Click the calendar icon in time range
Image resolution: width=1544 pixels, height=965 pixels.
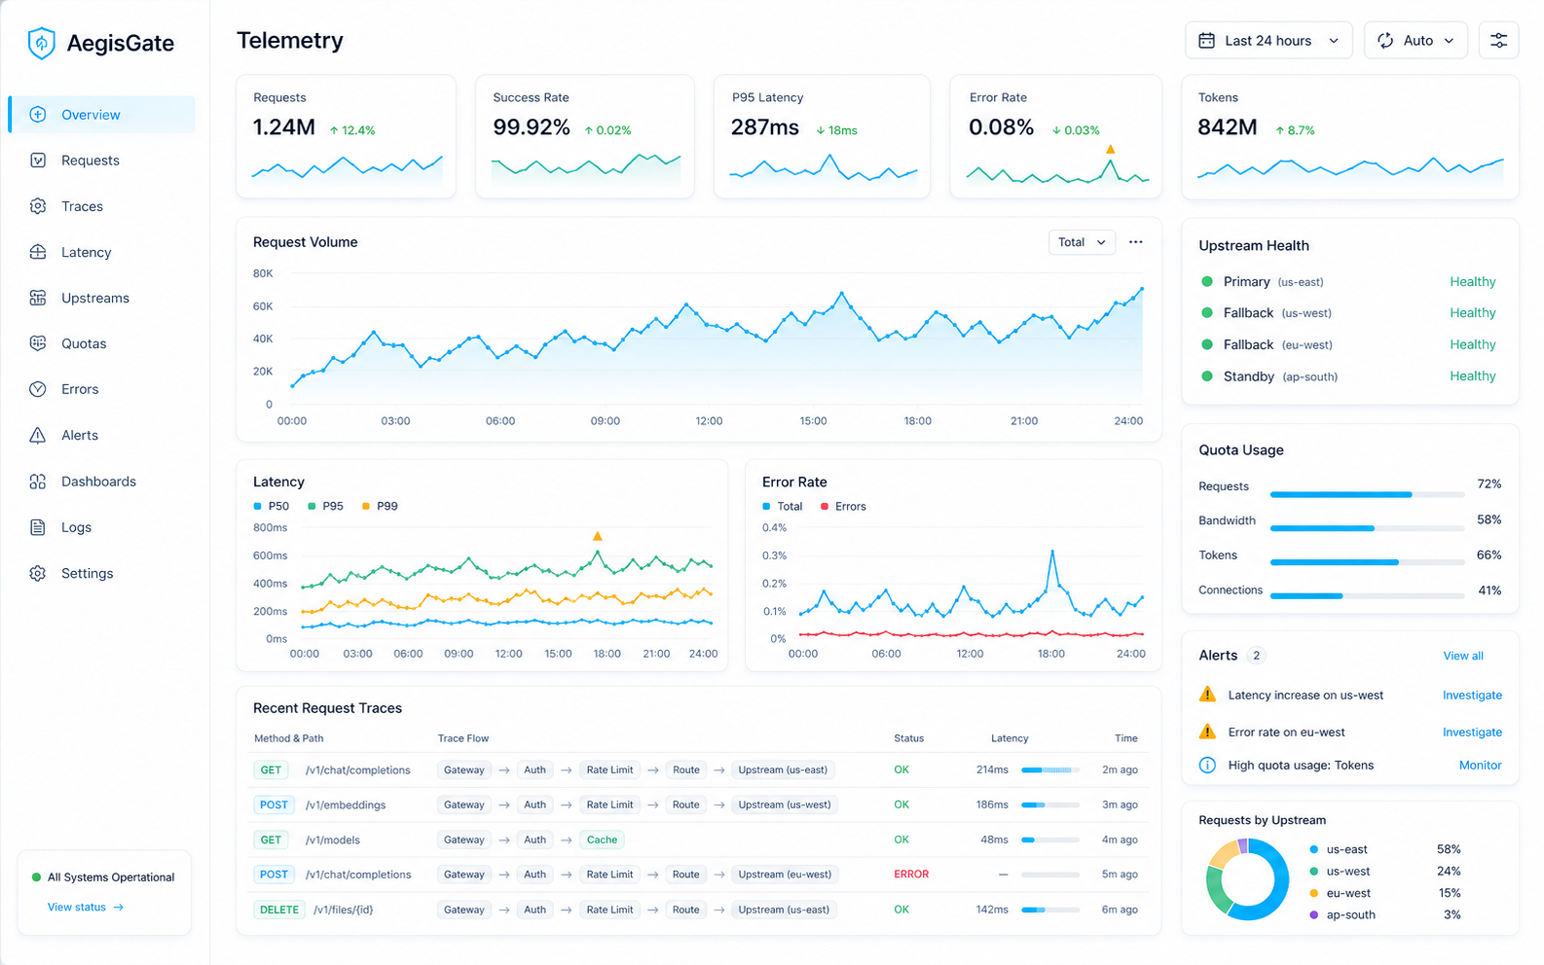1206,41
